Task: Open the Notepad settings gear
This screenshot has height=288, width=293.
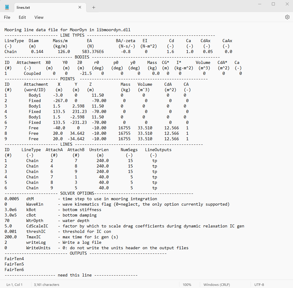Action: 287,17
